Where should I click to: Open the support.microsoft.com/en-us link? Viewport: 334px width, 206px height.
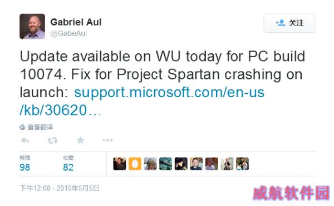(x=169, y=92)
